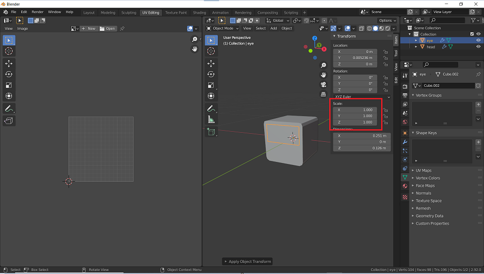
Task: Choose the Add Cube tool in the 3D viewport
Action: click(x=211, y=132)
